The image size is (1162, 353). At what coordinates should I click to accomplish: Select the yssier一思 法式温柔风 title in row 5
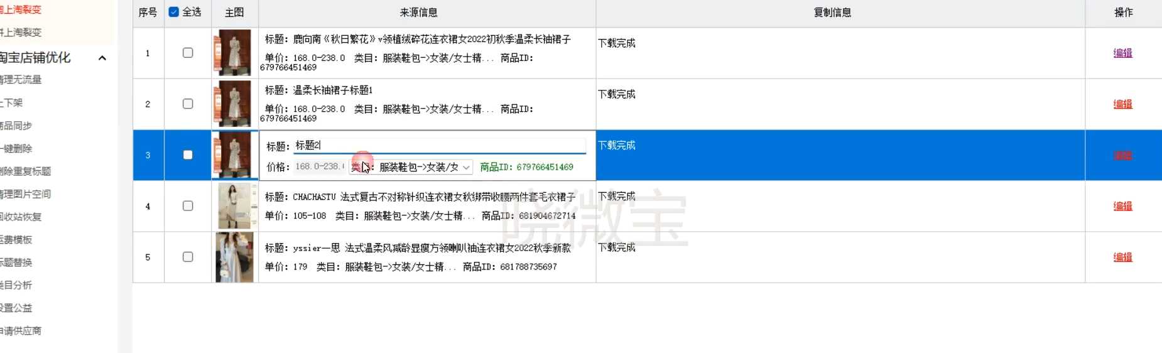point(432,248)
